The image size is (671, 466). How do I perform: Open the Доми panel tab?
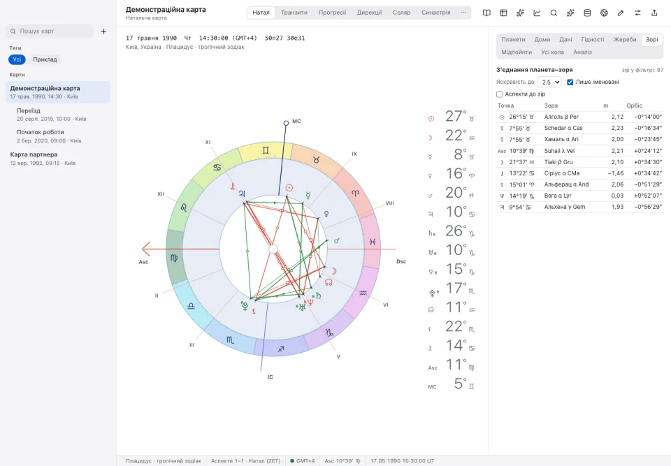(542, 39)
